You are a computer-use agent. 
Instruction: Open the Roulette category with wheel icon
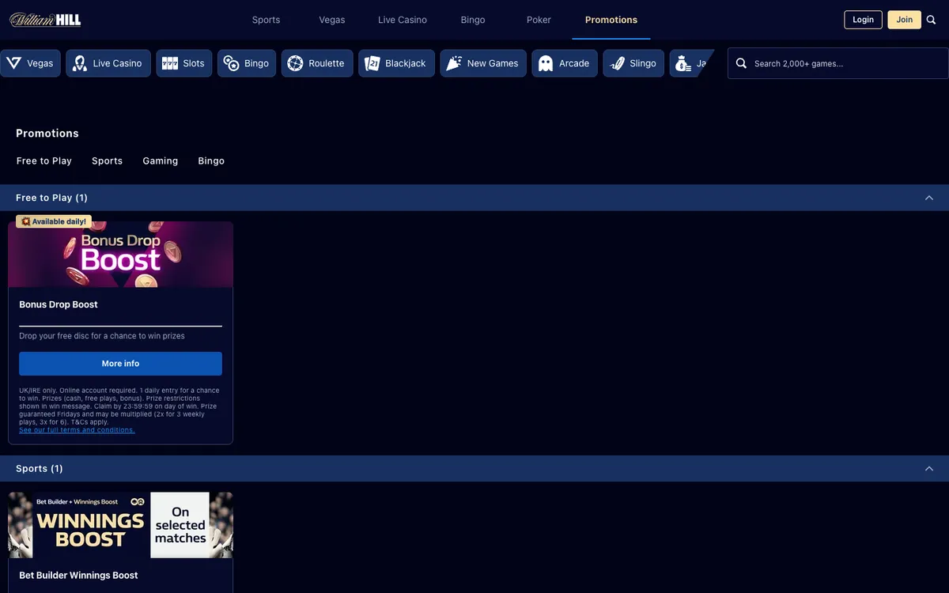tap(317, 63)
